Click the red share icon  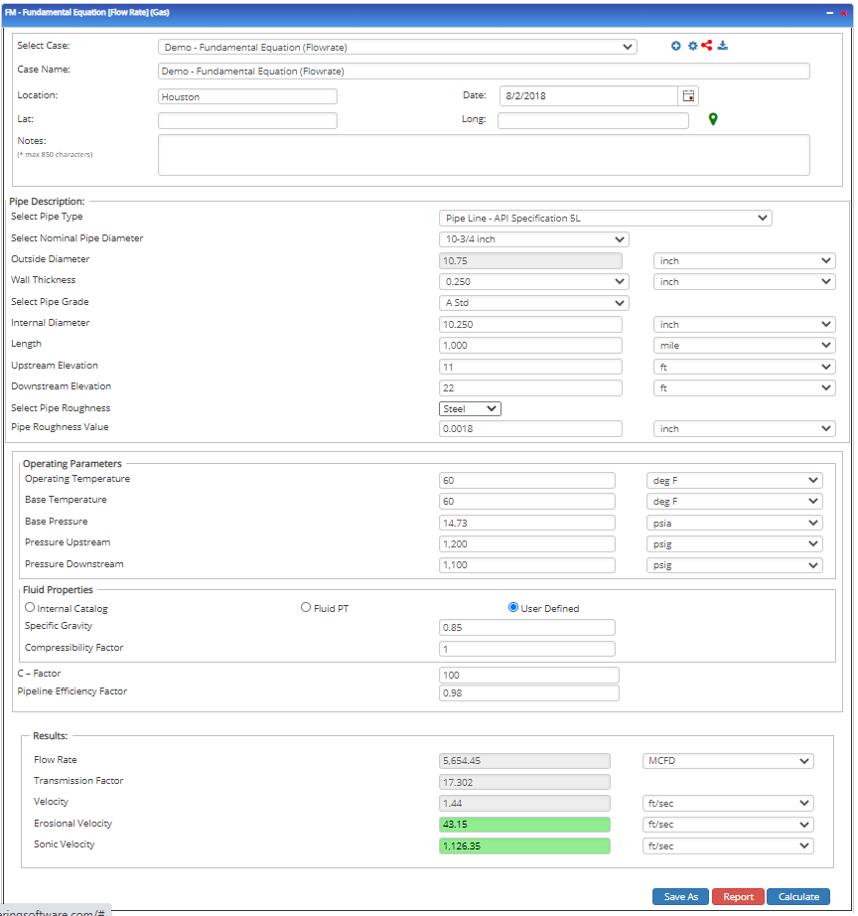707,46
